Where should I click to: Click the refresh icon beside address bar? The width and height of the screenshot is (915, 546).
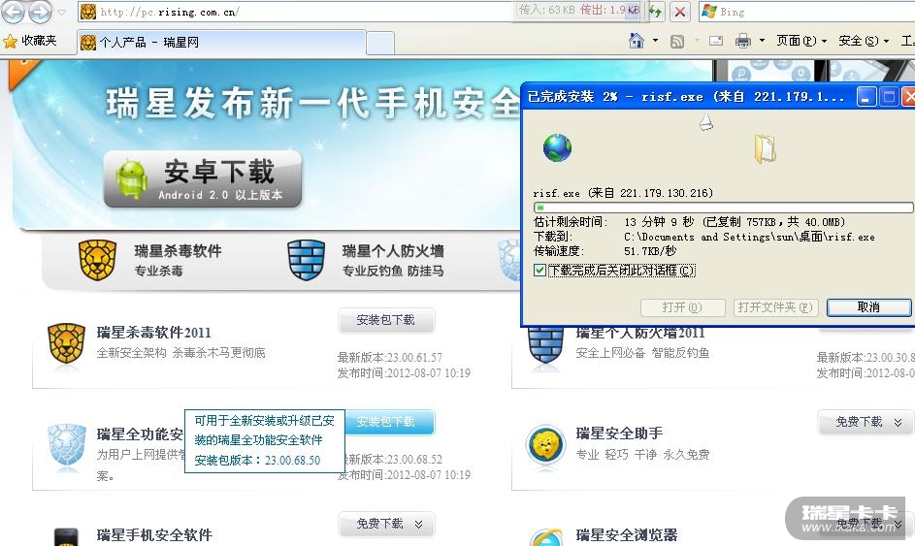click(x=655, y=12)
